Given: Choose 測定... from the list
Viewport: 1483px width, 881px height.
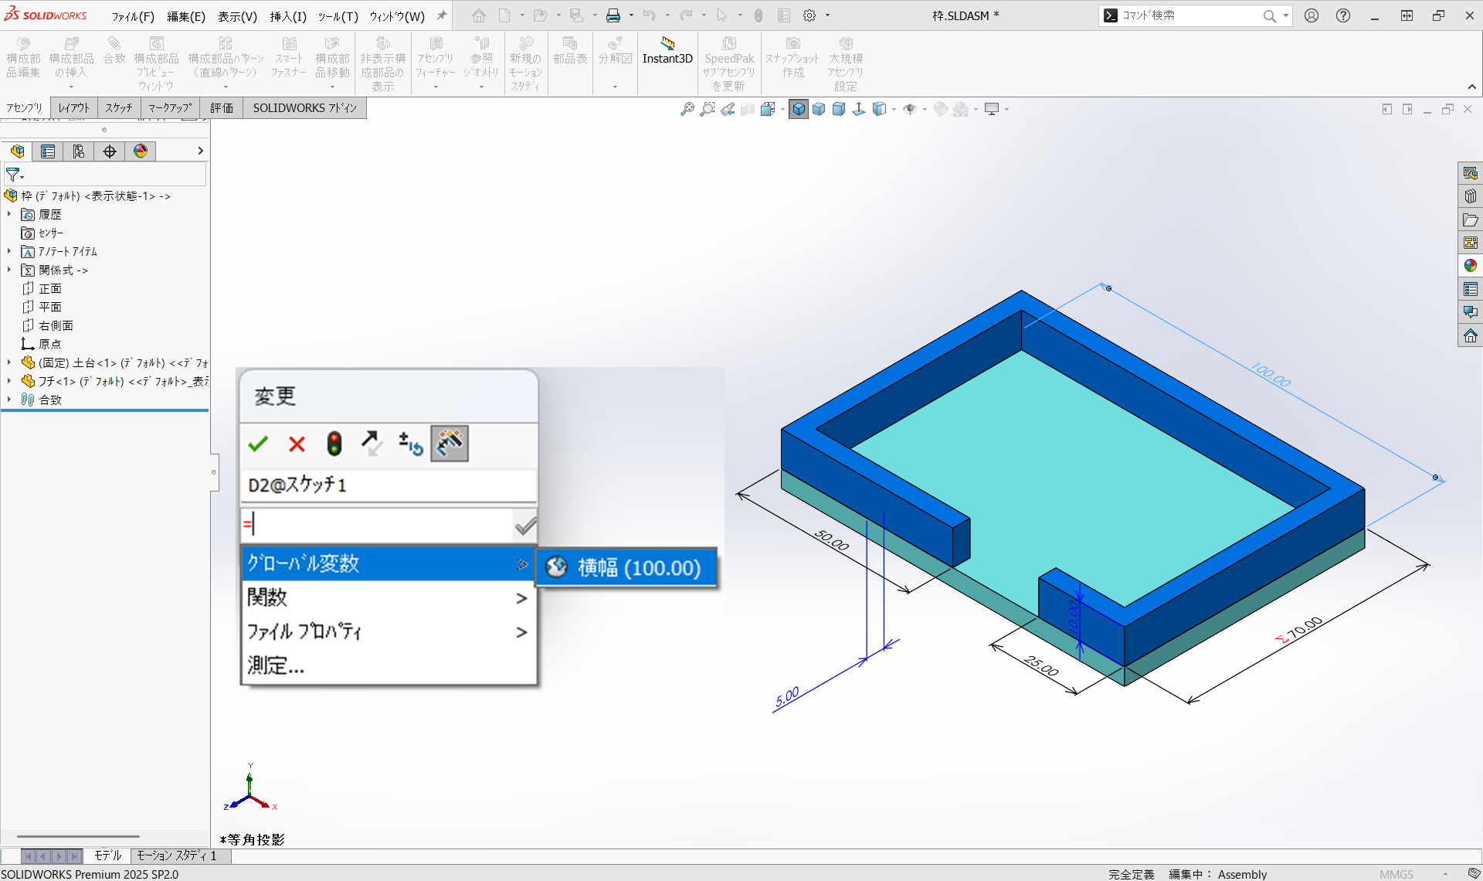Looking at the screenshot, I should (x=277, y=665).
